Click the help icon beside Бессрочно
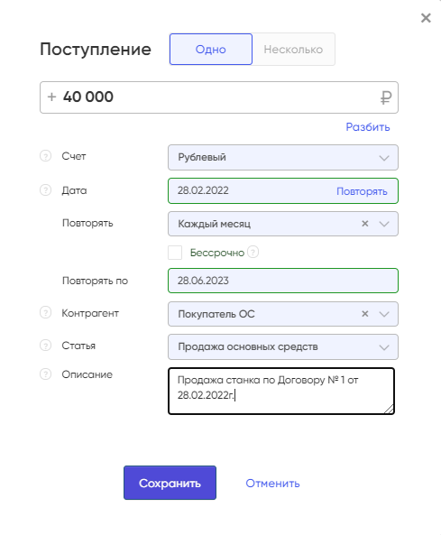Screen dimensions: 441x535 tap(253, 252)
